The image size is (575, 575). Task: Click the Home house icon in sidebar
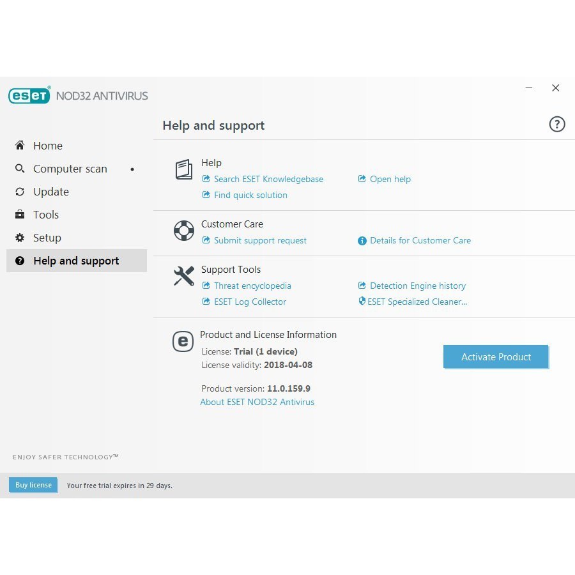(20, 146)
